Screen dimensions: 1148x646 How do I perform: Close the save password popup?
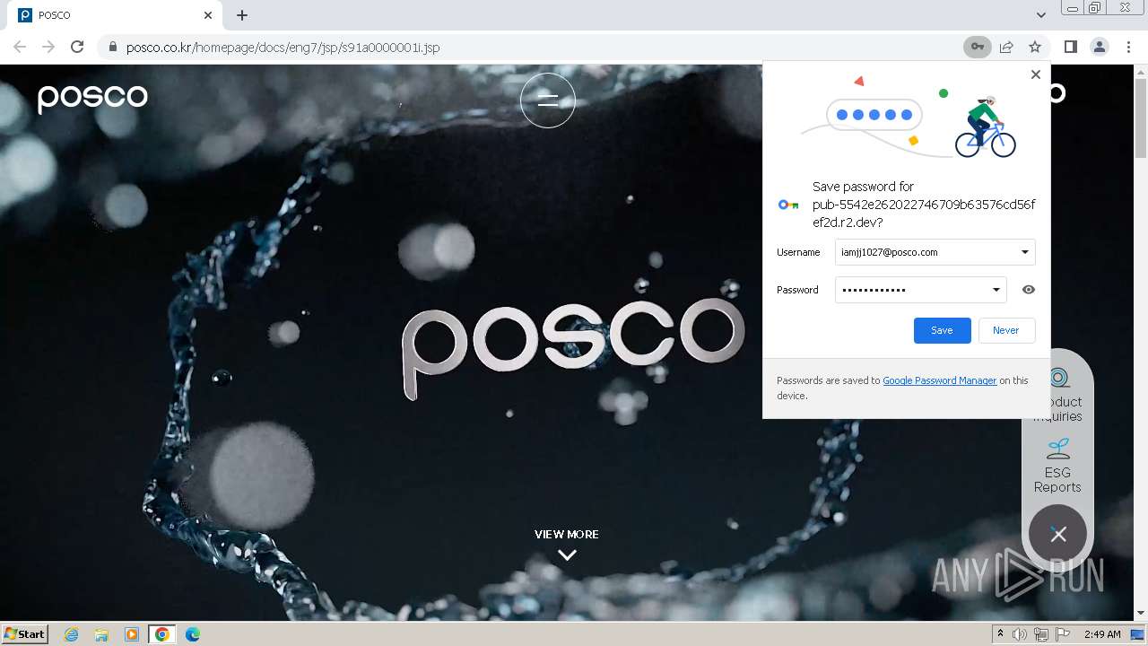click(x=1036, y=74)
